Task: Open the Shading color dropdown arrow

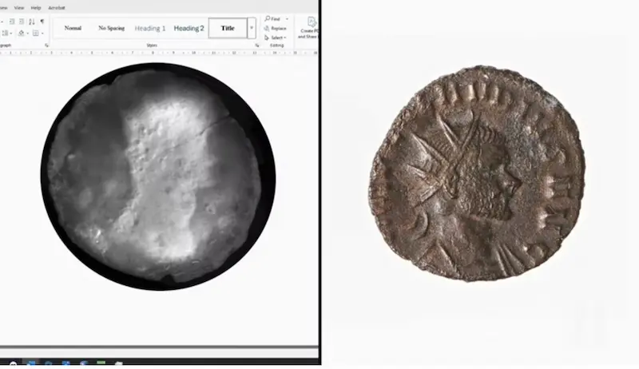Action: (27, 34)
